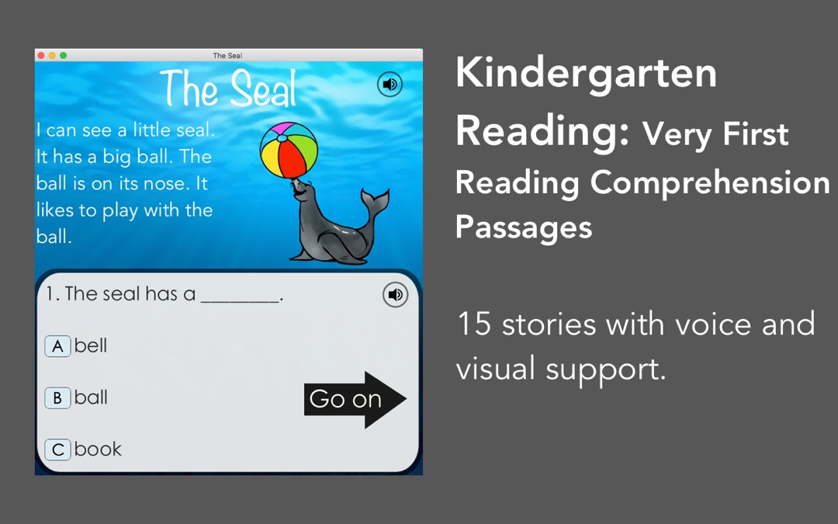Click "The Seal" window title bar text
This screenshot has height=524, width=838.
pos(228,56)
